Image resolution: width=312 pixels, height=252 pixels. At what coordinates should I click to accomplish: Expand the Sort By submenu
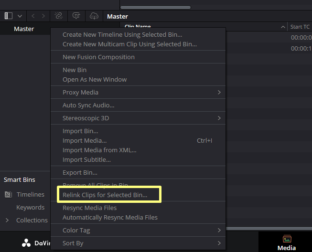pos(138,243)
